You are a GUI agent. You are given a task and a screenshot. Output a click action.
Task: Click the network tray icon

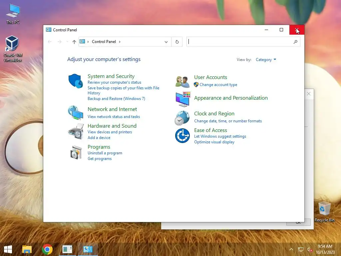point(301,249)
